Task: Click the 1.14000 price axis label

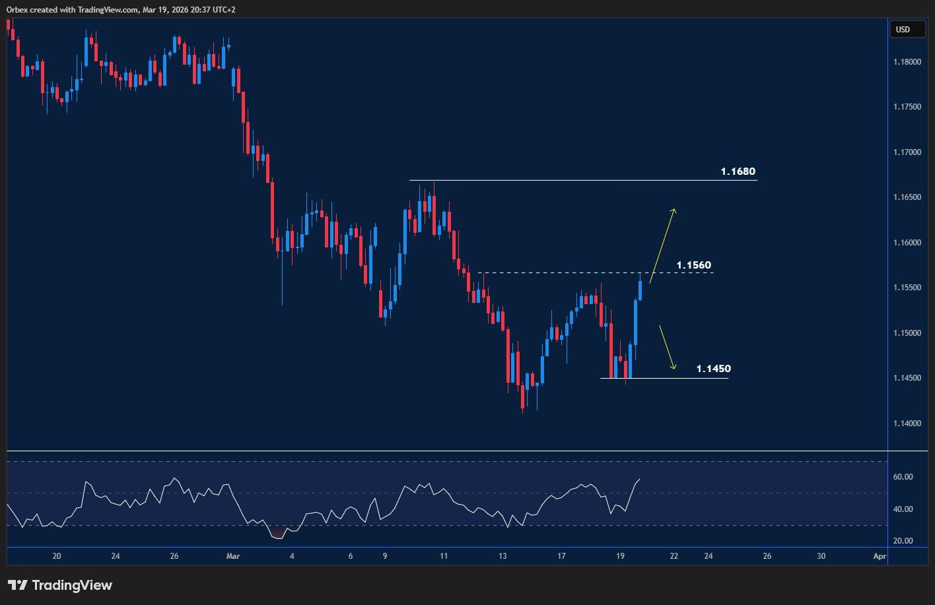Action: [907, 424]
